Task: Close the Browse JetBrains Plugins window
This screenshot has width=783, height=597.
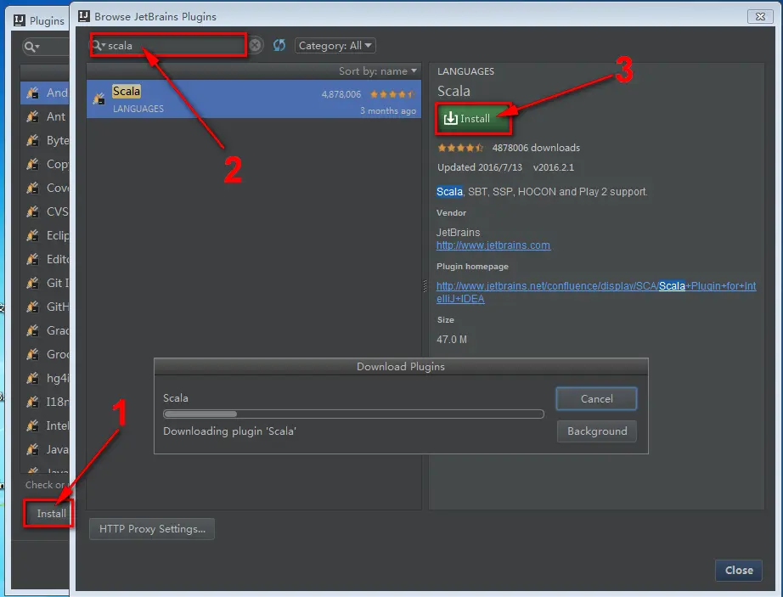Action: pos(760,16)
